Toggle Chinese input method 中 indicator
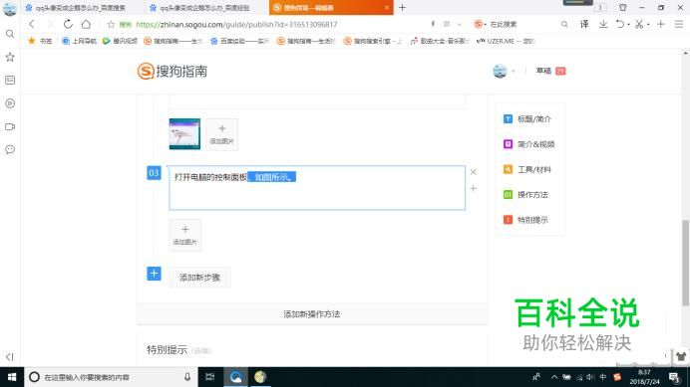The height and width of the screenshot is (387, 690). (x=603, y=377)
